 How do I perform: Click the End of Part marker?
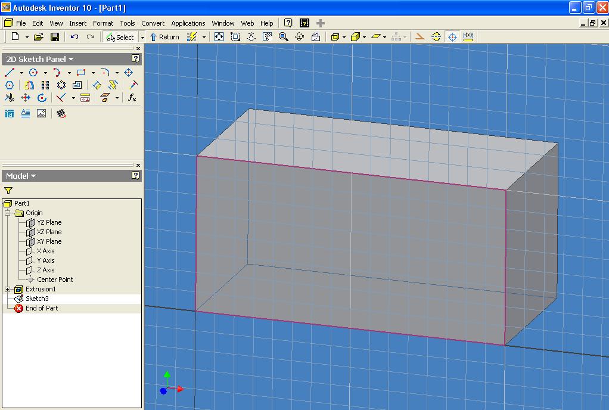[x=42, y=308]
